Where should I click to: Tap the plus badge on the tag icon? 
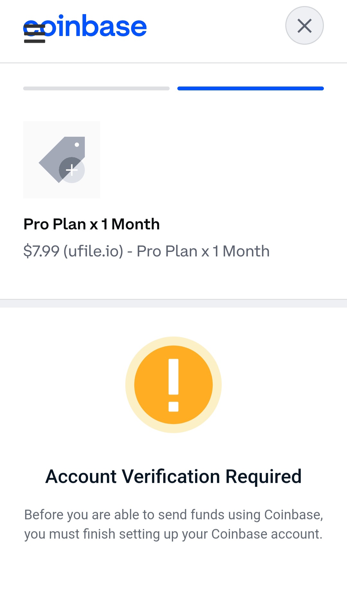coord(72,170)
